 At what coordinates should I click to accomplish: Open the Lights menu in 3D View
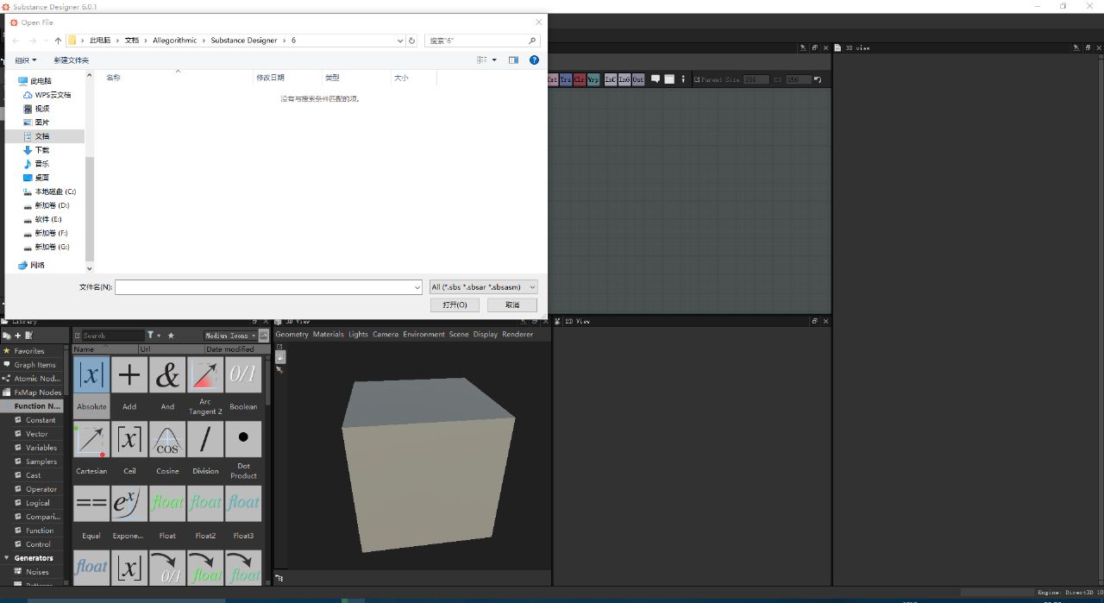click(358, 335)
